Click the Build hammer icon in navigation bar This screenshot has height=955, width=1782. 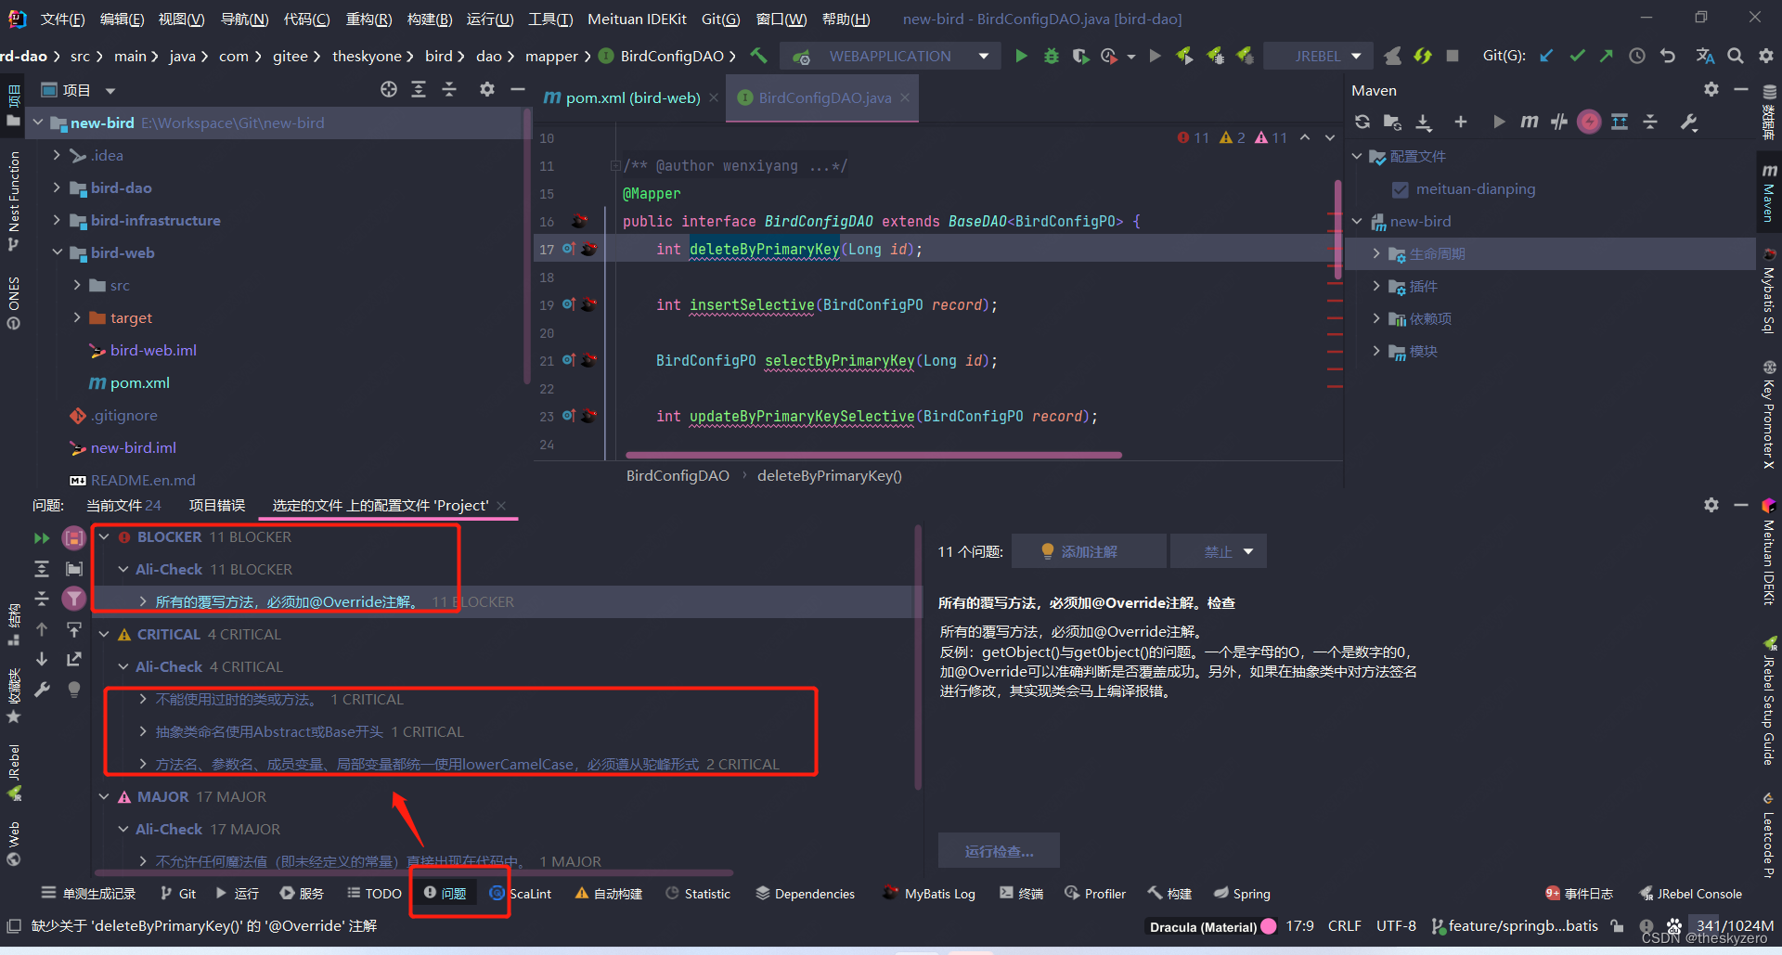point(758,56)
